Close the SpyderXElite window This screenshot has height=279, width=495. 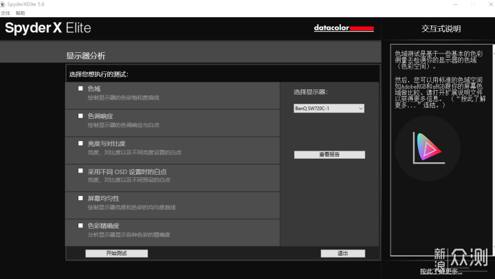coord(491,4)
